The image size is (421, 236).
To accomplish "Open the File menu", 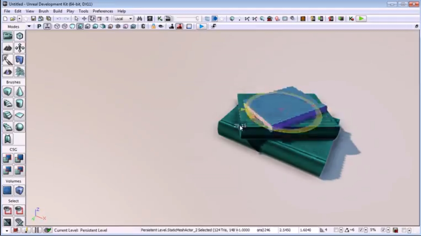I will click(x=7, y=11).
